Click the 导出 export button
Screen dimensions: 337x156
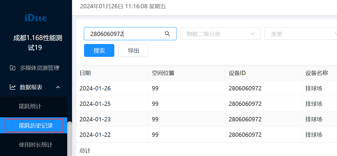click(133, 50)
